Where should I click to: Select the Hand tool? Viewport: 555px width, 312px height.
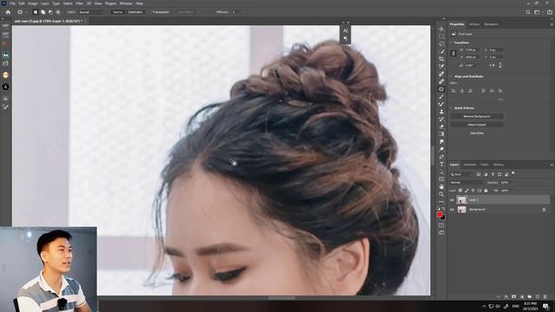[x=441, y=186]
